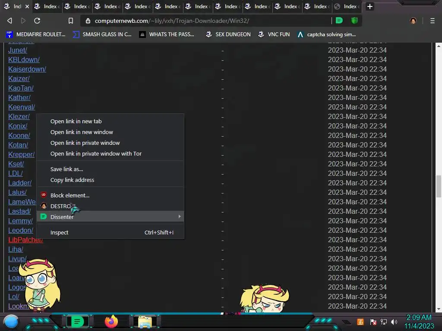Open the Dissenter browser taskbar icon
Image resolution: width=442 pixels, height=331 pixels.
[77, 322]
